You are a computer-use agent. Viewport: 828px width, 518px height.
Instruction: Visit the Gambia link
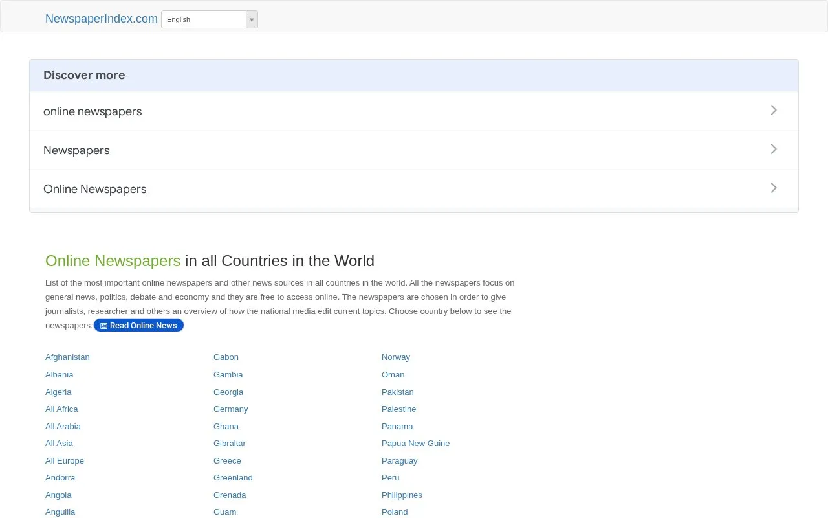click(228, 375)
